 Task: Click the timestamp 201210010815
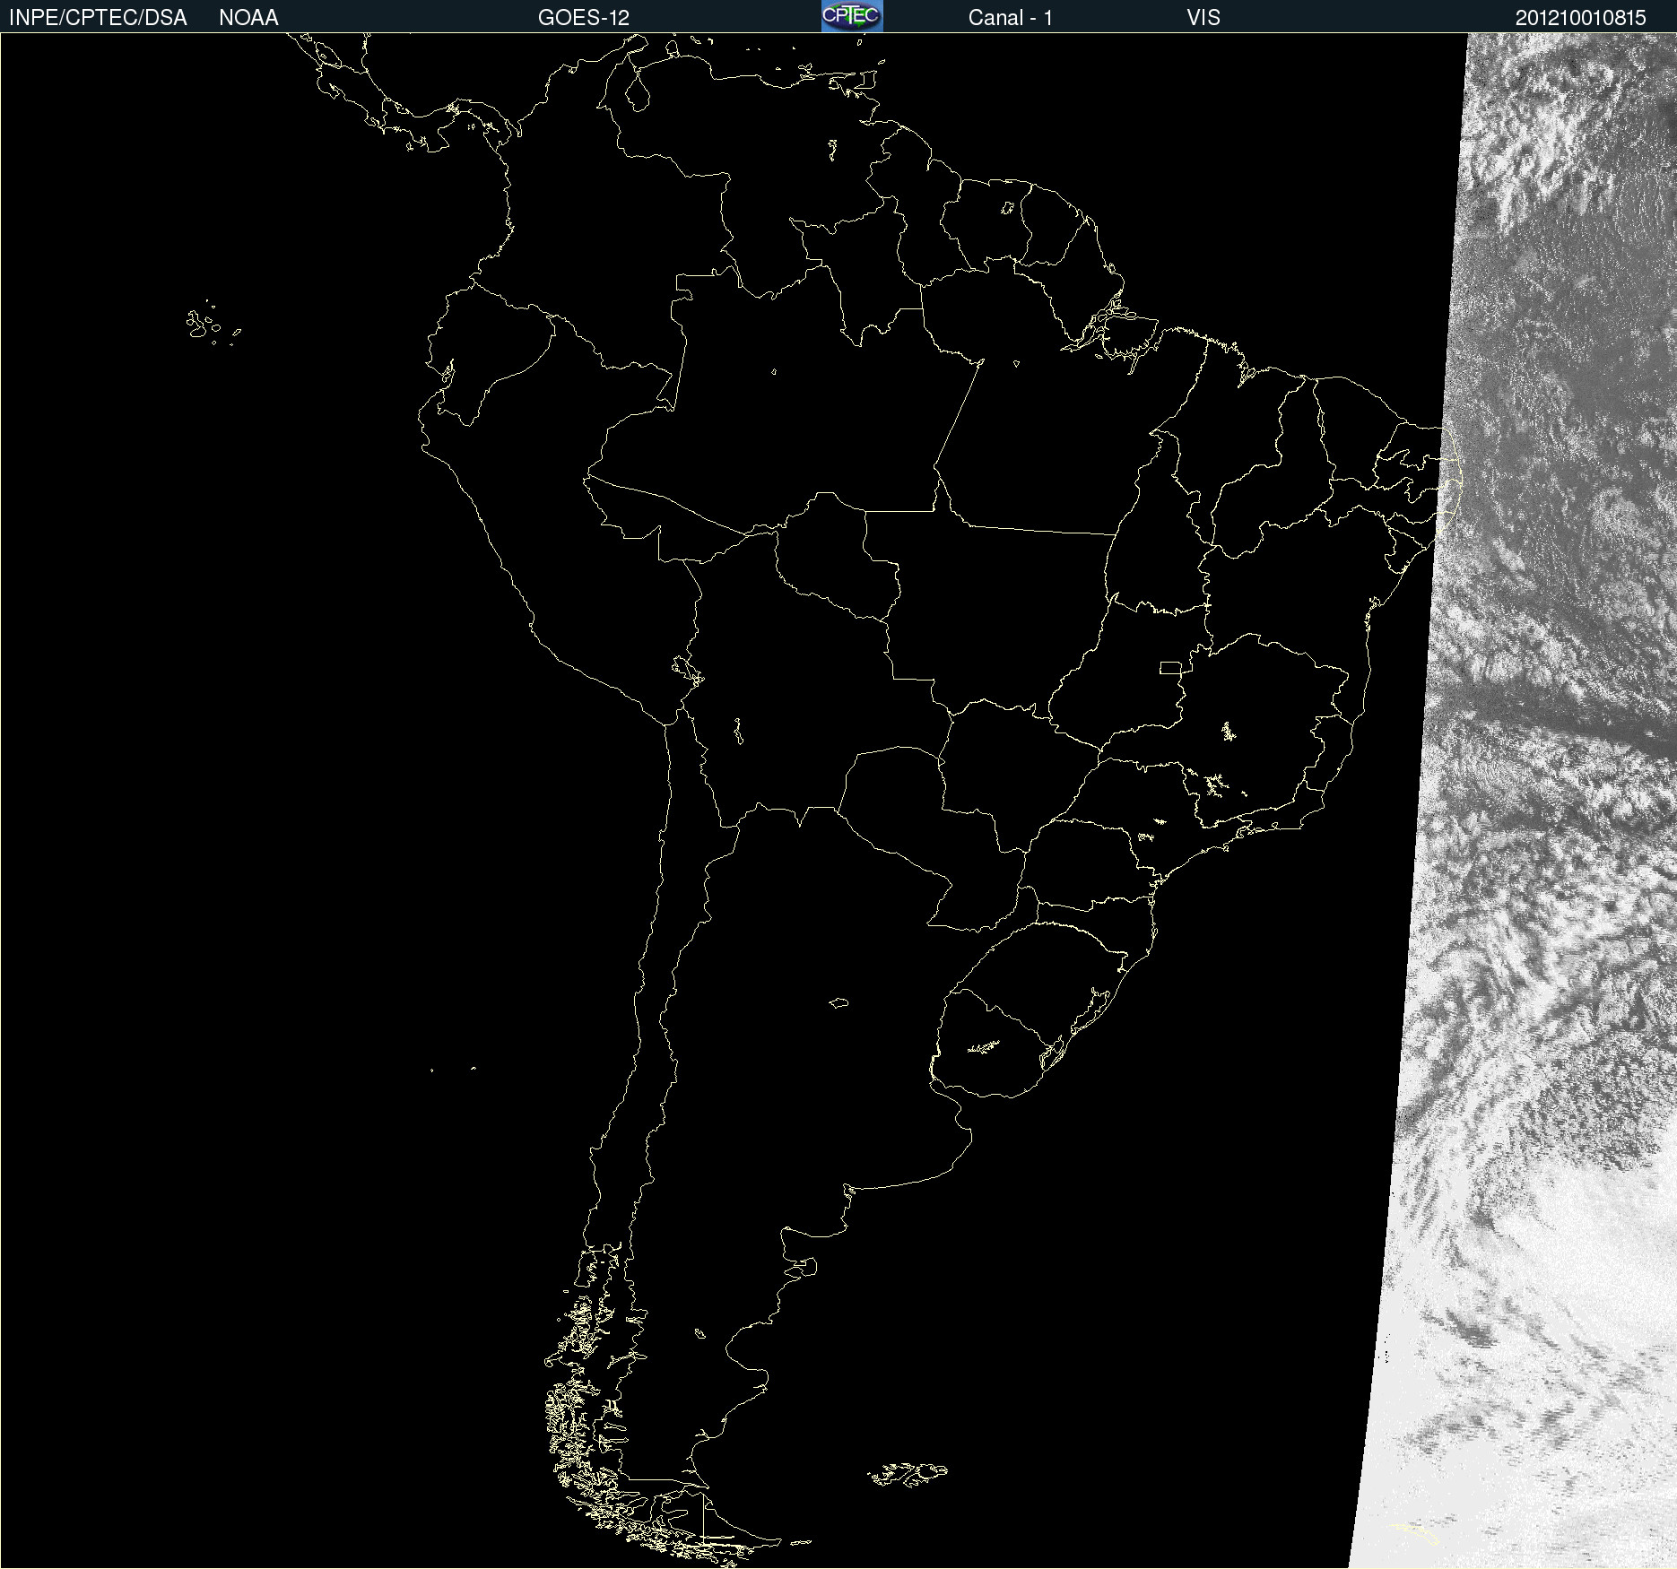coord(1581,18)
